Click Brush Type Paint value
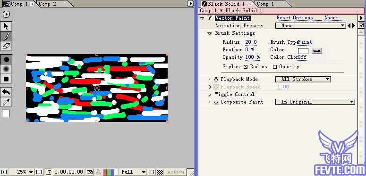This screenshot has height=176, width=366. (305, 42)
